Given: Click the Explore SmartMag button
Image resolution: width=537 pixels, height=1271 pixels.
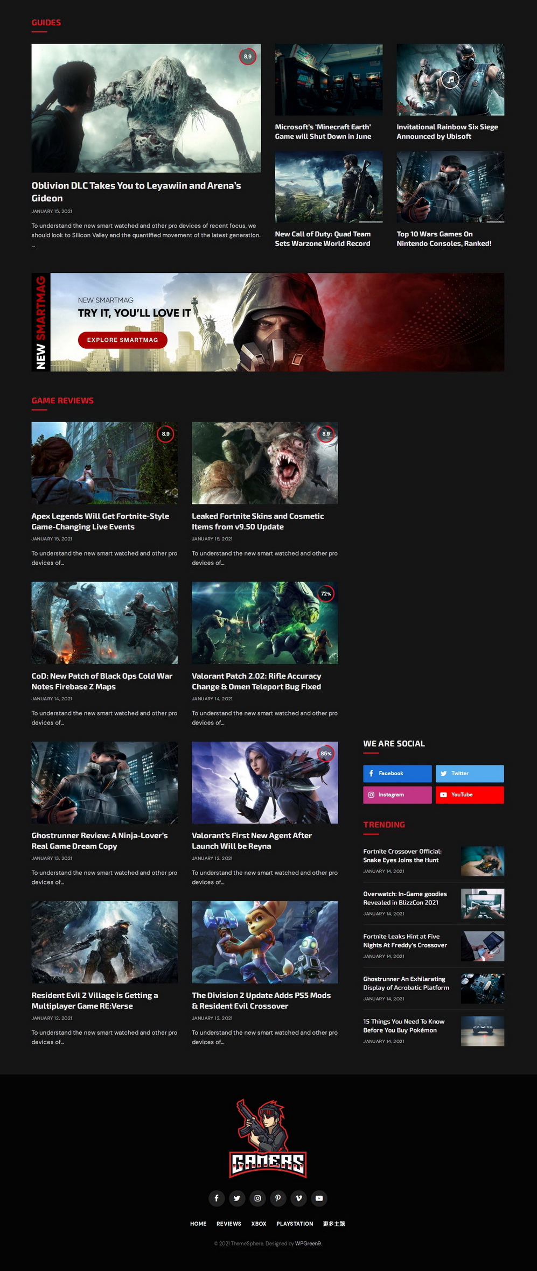Looking at the screenshot, I should coord(122,340).
